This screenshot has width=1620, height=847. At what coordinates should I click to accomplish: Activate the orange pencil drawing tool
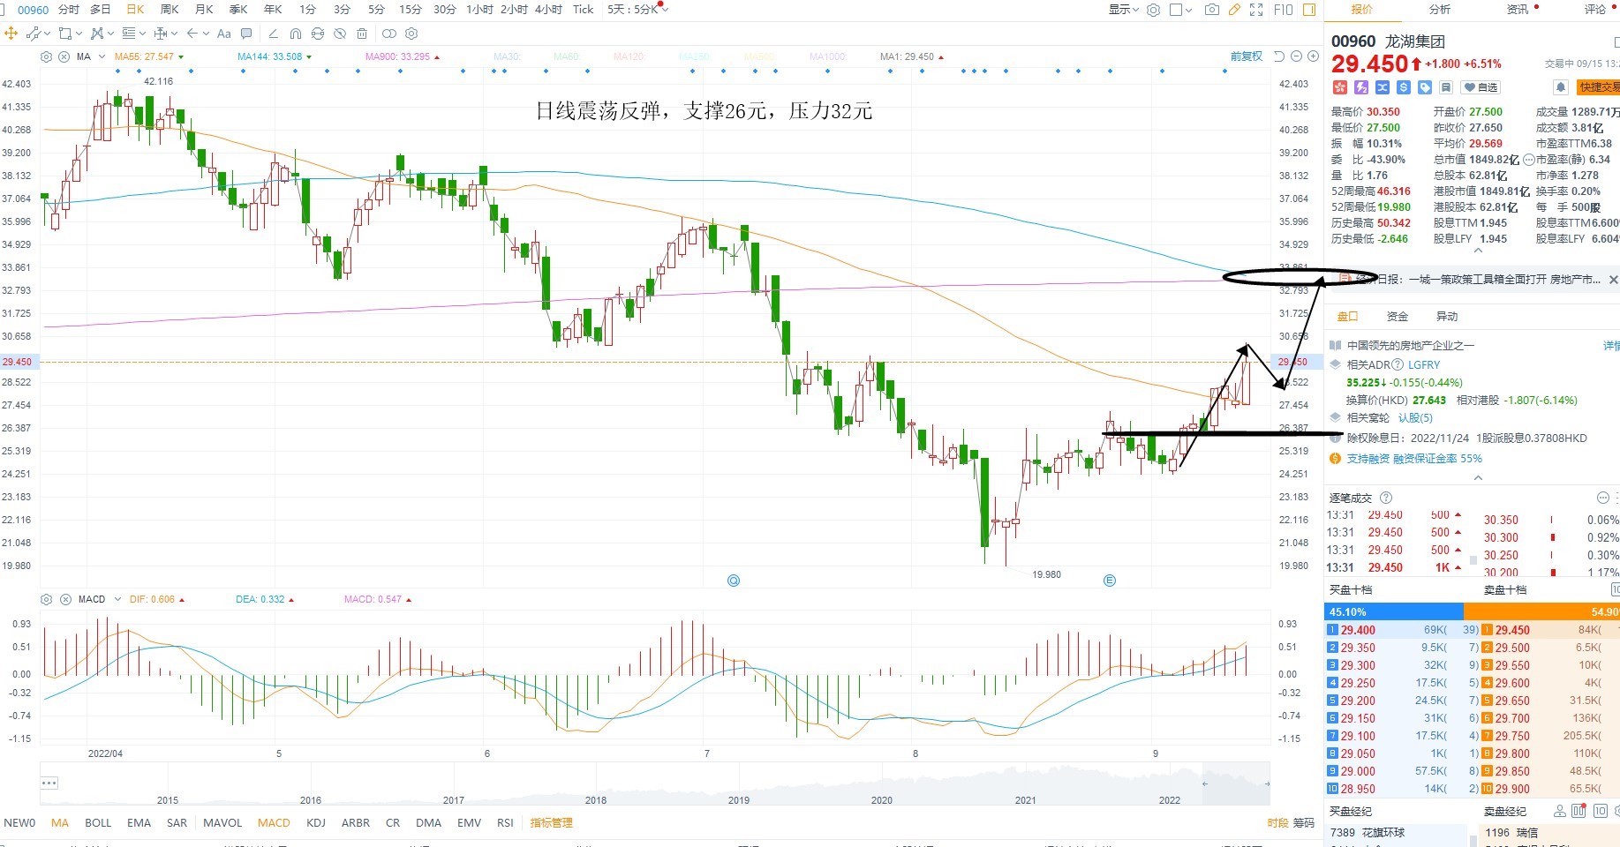click(1234, 10)
